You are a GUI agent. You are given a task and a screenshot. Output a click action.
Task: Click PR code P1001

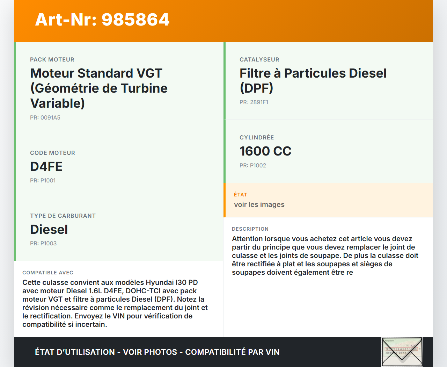coord(43,181)
